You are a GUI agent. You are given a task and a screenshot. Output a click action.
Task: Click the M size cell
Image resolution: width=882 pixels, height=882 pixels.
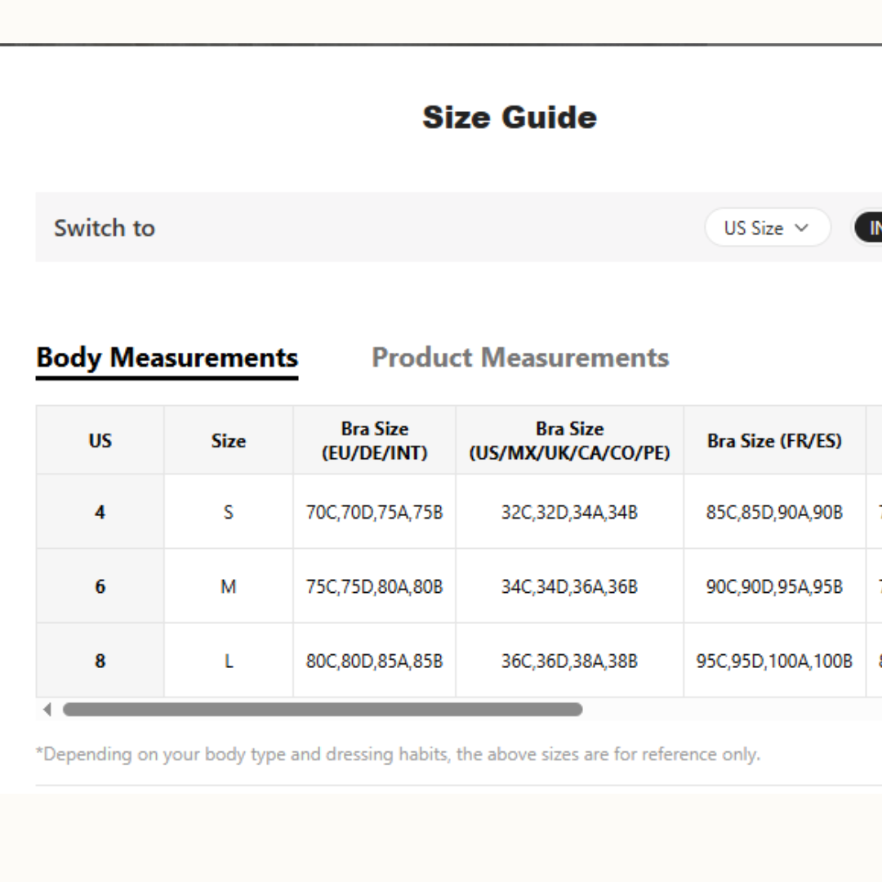point(228,586)
